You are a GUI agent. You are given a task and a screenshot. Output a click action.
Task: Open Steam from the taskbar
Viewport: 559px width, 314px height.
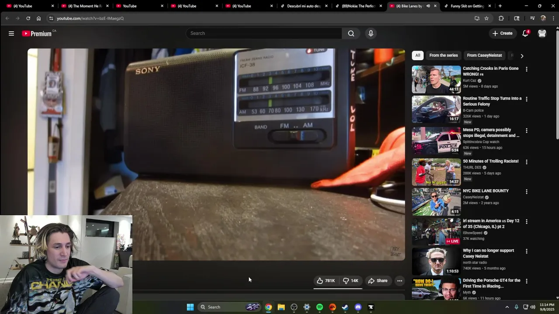click(x=345, y=307)
